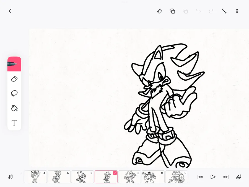Open frame 5 thumbnail in timeline
Image resolution: width=249 pixels, height=187 pixels.
point(59,177)
